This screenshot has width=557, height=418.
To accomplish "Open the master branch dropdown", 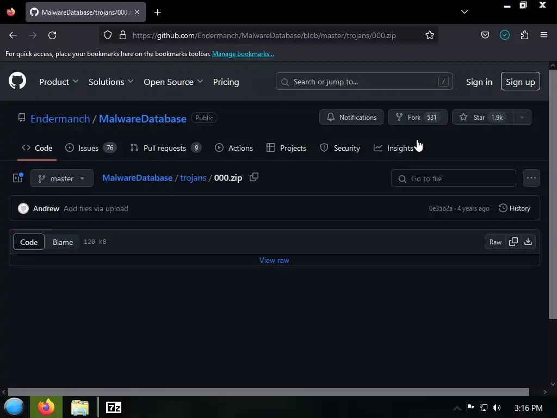I will pos(62,178).
